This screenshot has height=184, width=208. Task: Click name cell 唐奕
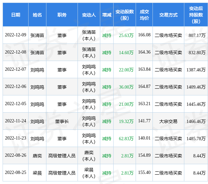pyautogui.click(x=37, y=156)
